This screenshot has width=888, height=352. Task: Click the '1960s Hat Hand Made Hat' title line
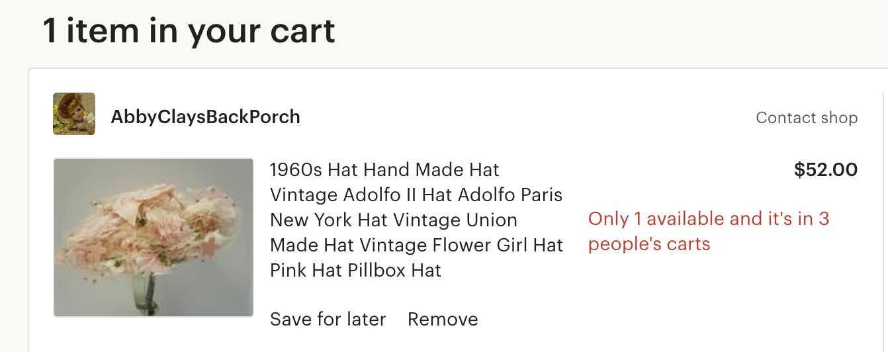[384, 170]
